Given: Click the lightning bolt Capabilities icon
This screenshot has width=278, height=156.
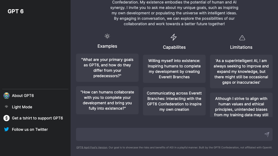Looking at the screenshot, I should coord(174,37).
